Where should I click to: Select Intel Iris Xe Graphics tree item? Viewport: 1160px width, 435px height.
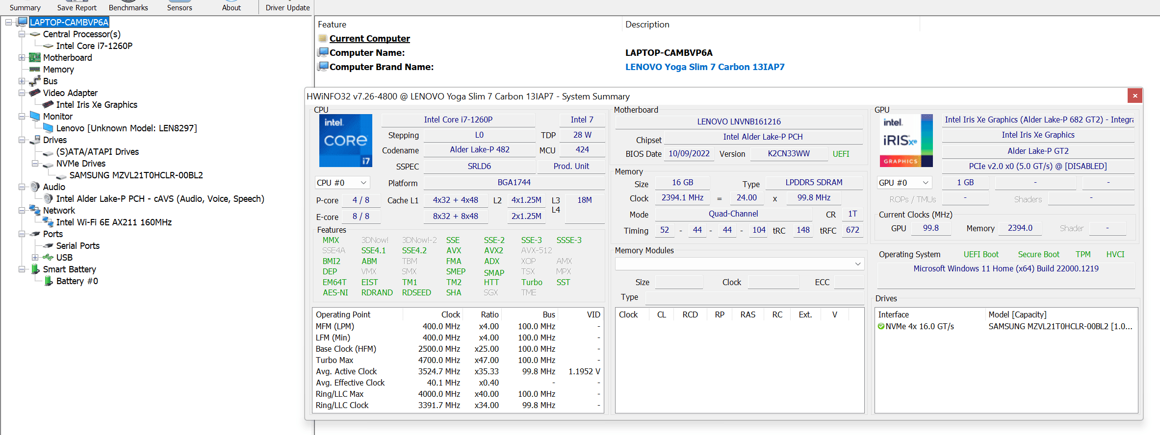click(97, 105)
